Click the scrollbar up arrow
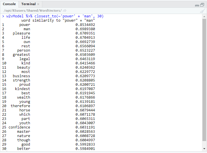The image size is (207, 153). coord(204,17)
